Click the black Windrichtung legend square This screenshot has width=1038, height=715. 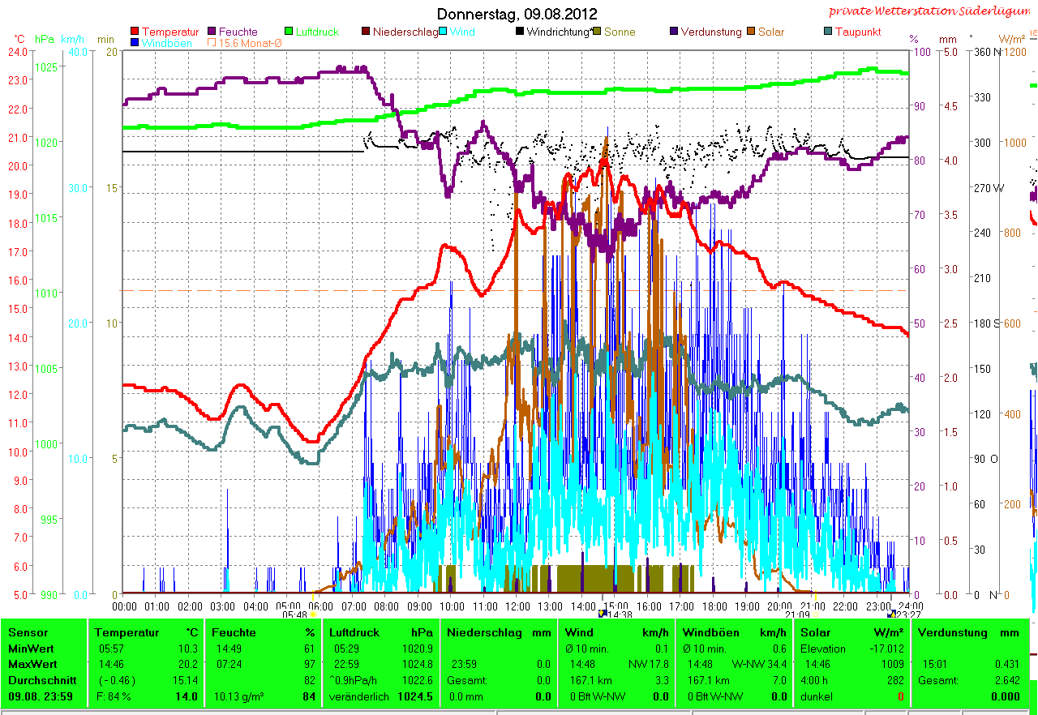click(x=520, y=32)
